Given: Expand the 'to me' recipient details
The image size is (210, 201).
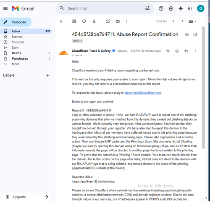Looking at the screenshot, I should pyautogui.click(x=81, y=56).
